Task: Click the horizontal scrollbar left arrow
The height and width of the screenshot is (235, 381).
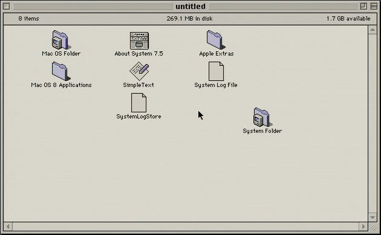Action: click(8, 227)
